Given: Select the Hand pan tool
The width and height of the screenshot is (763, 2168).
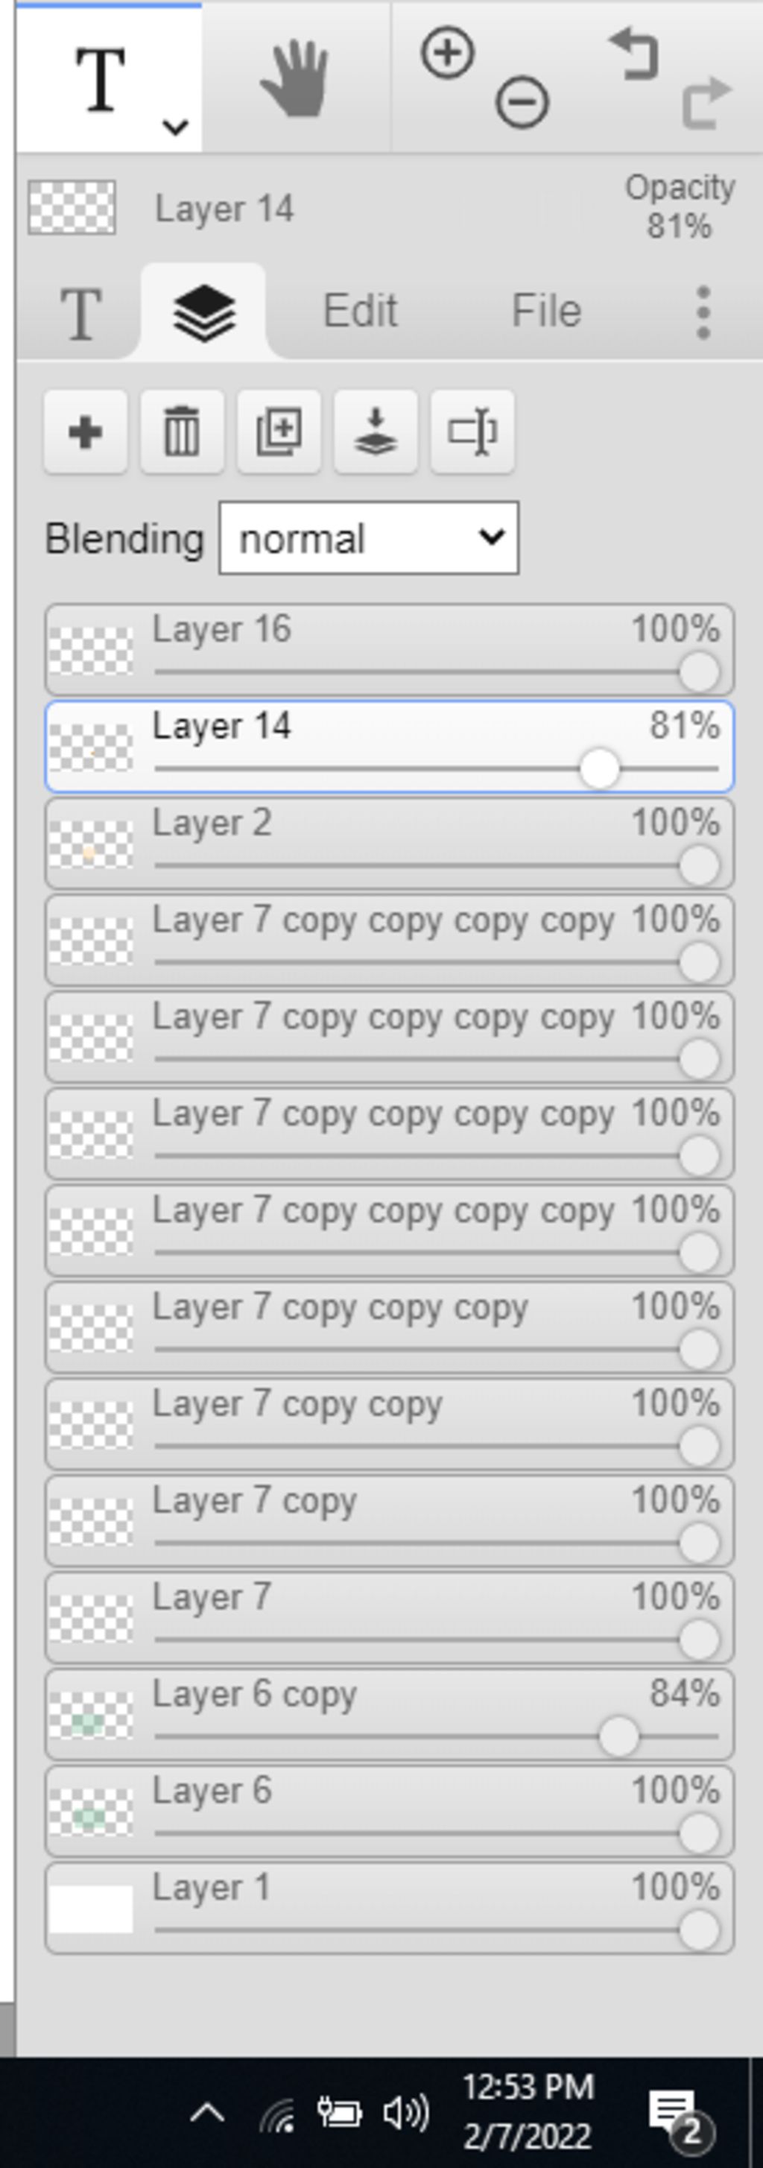Looking at the screenshot, I should [294, 78].
